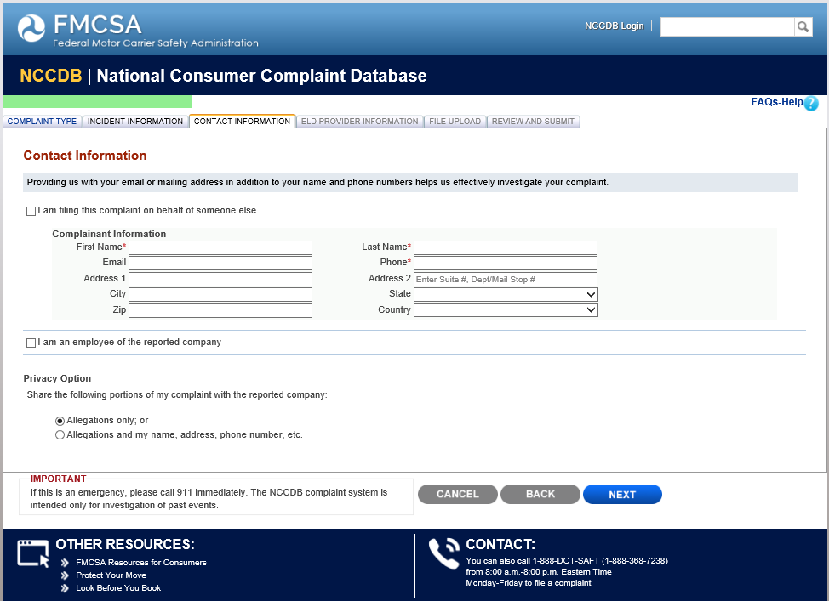The height and width of the screenshot is (601, 829).
Task: Select Allegations only privacy option
Action: [60, 421]
